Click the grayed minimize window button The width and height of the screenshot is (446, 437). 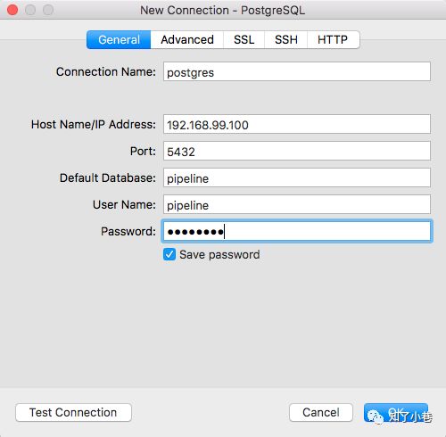[30, 10]
